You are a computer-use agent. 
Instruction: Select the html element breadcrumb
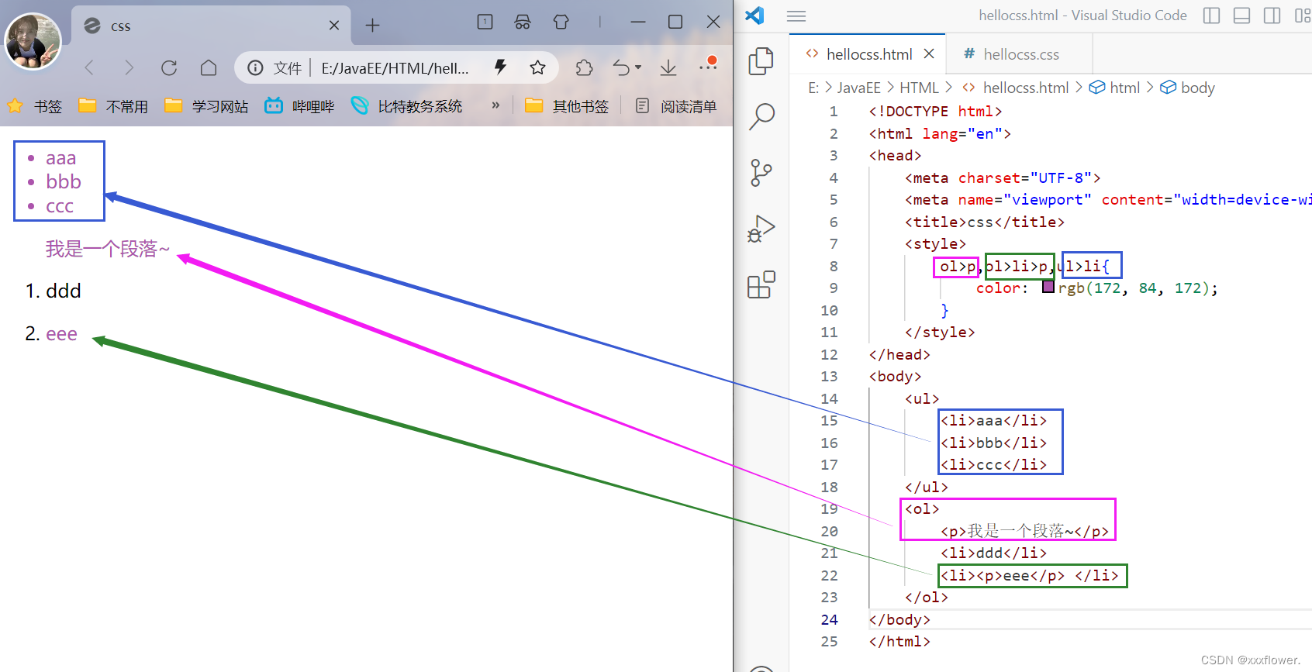[1114, 88]
